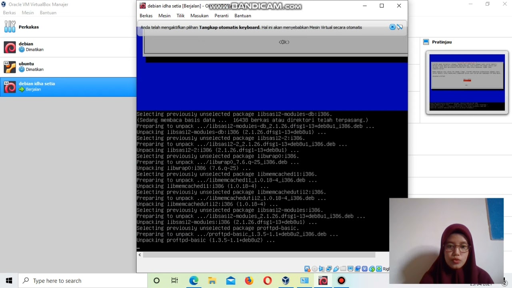Open the Peranti menu

(x=221, y=16)
